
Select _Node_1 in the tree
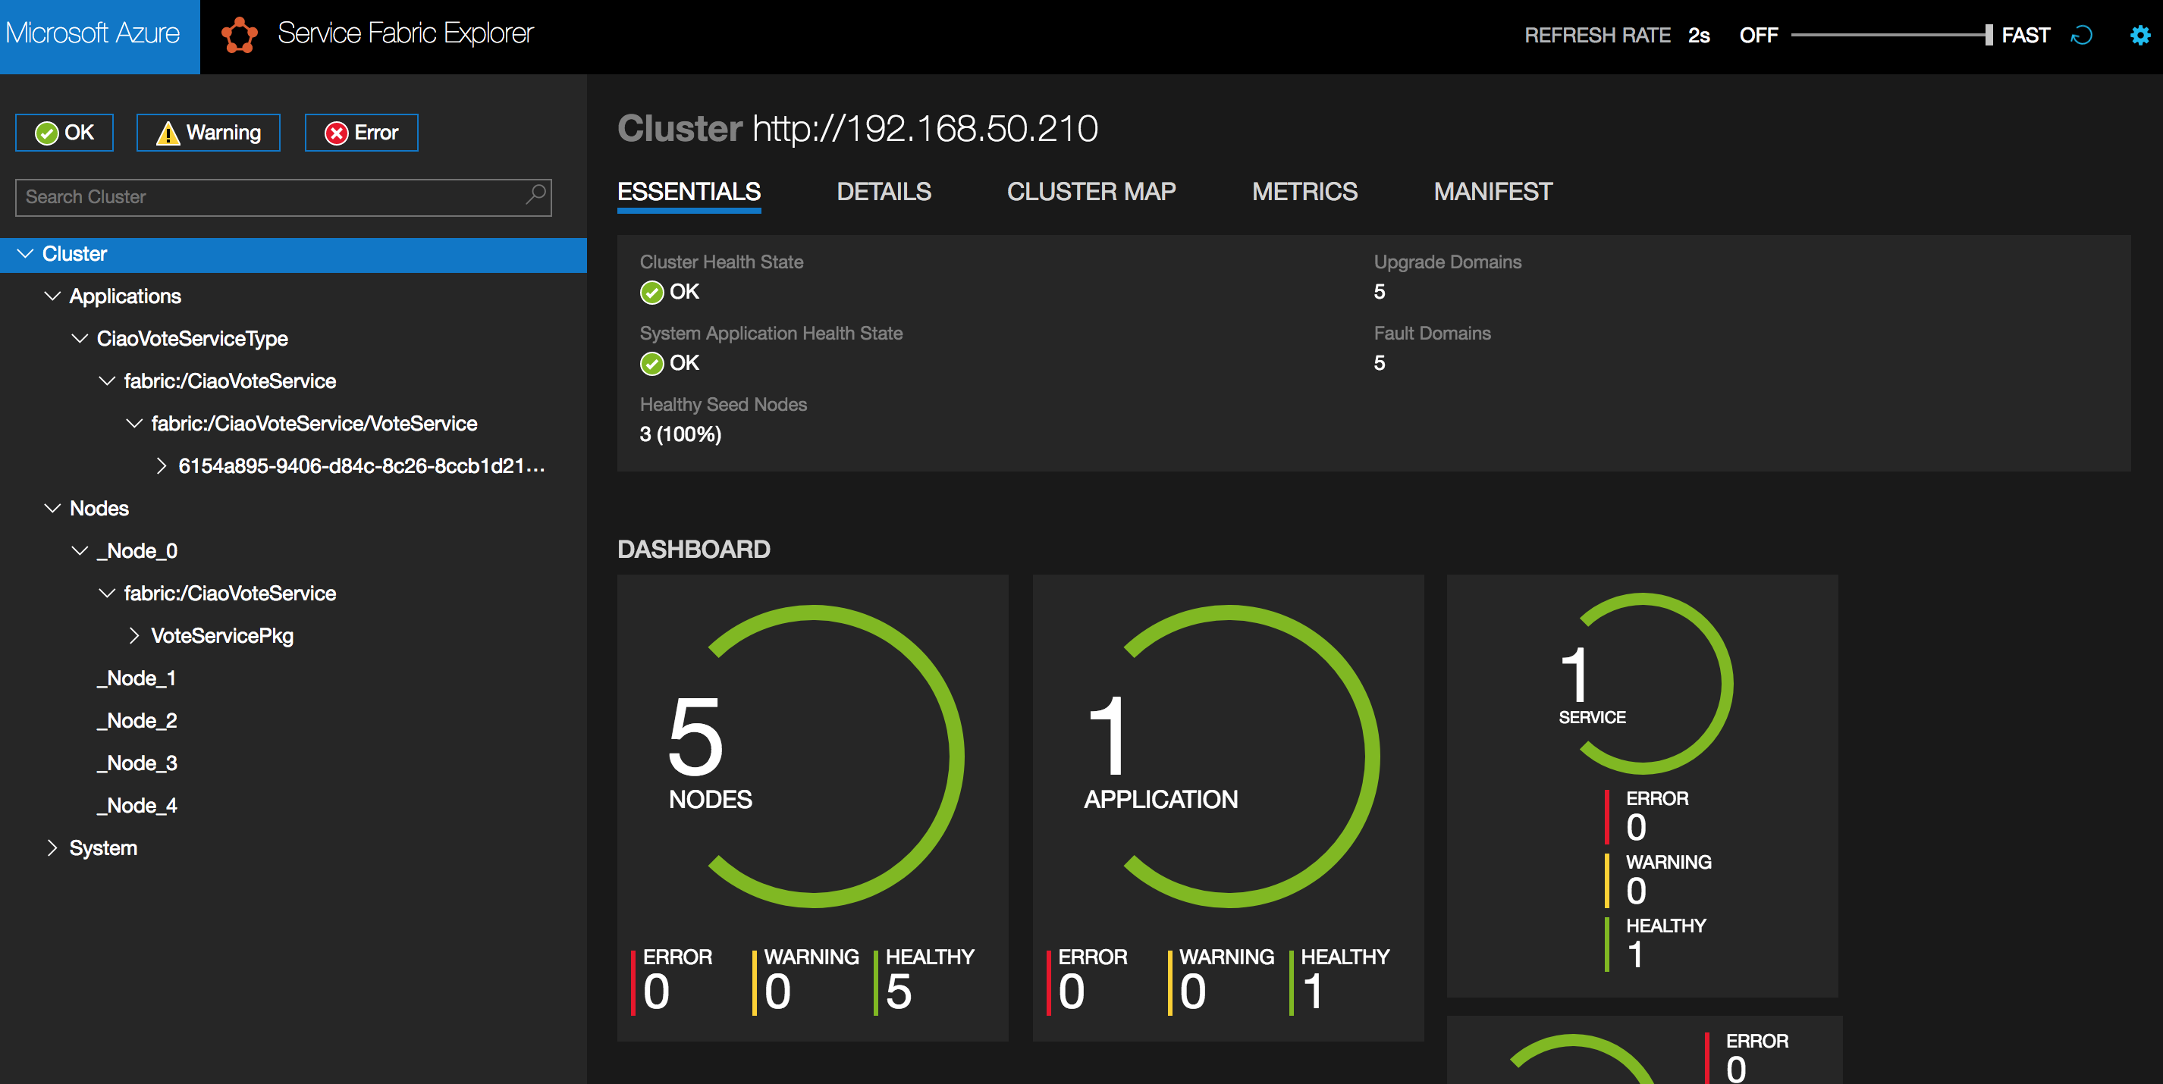tap(136, 678)
